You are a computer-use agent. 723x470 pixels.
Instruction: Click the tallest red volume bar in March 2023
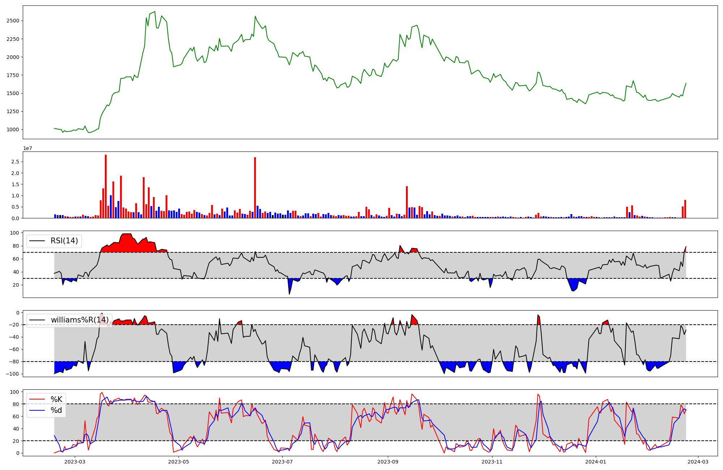point(106,186)
